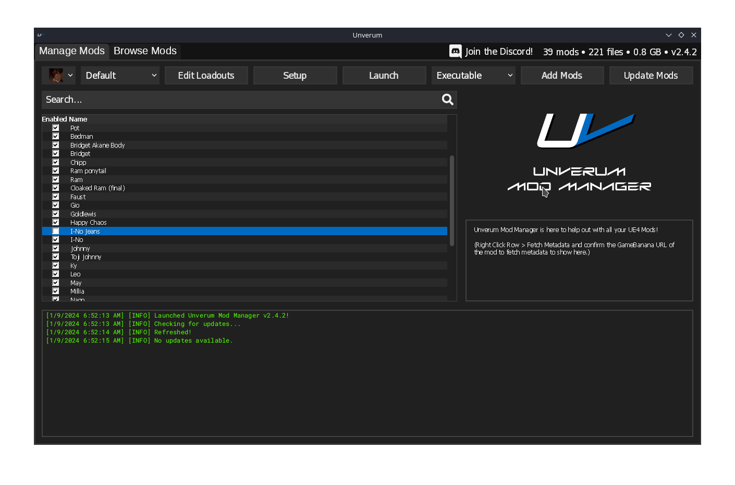Click the mod list scrollbar thumb
Image resolution: width=735 pixels, height=485 pixels.
pos(452,201)
